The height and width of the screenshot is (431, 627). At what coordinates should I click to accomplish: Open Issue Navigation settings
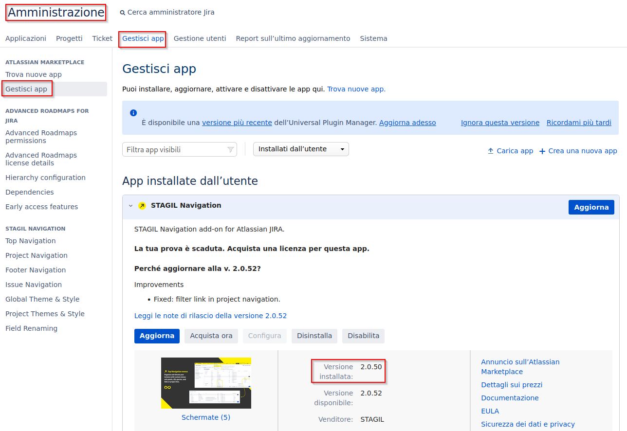click(x=34, y=285)
